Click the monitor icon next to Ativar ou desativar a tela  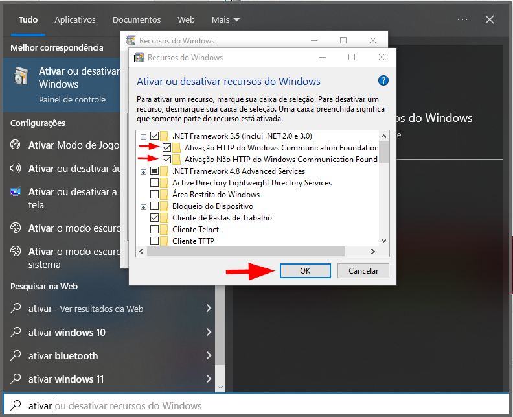point(16,191)
